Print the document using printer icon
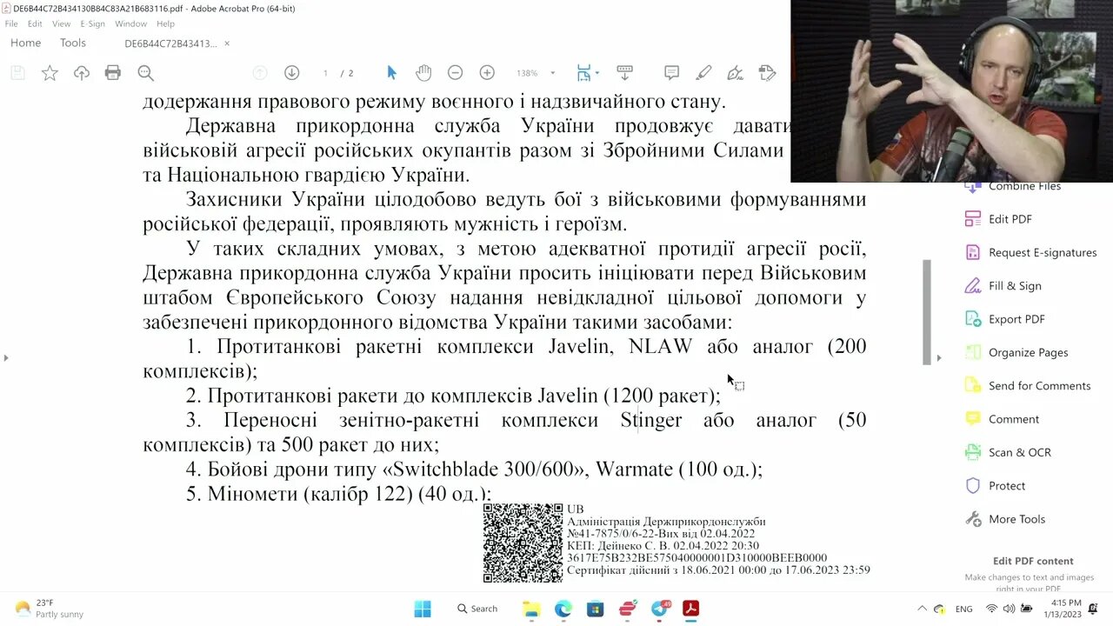The height and width of the screenshot is (626, 1113). 113,73
